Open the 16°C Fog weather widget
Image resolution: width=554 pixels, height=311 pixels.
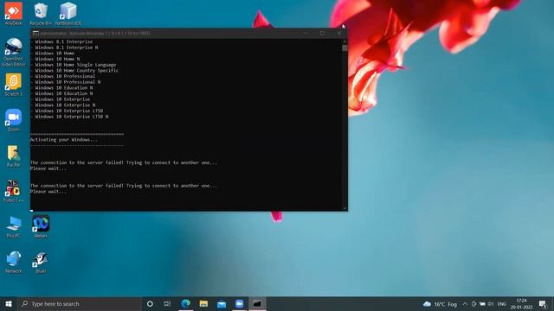(x=440, y=304)
